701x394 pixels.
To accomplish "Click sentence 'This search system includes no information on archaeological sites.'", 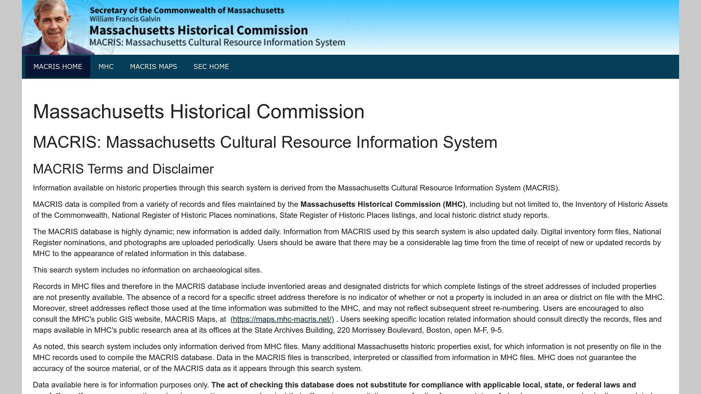I will click(147, 270).
